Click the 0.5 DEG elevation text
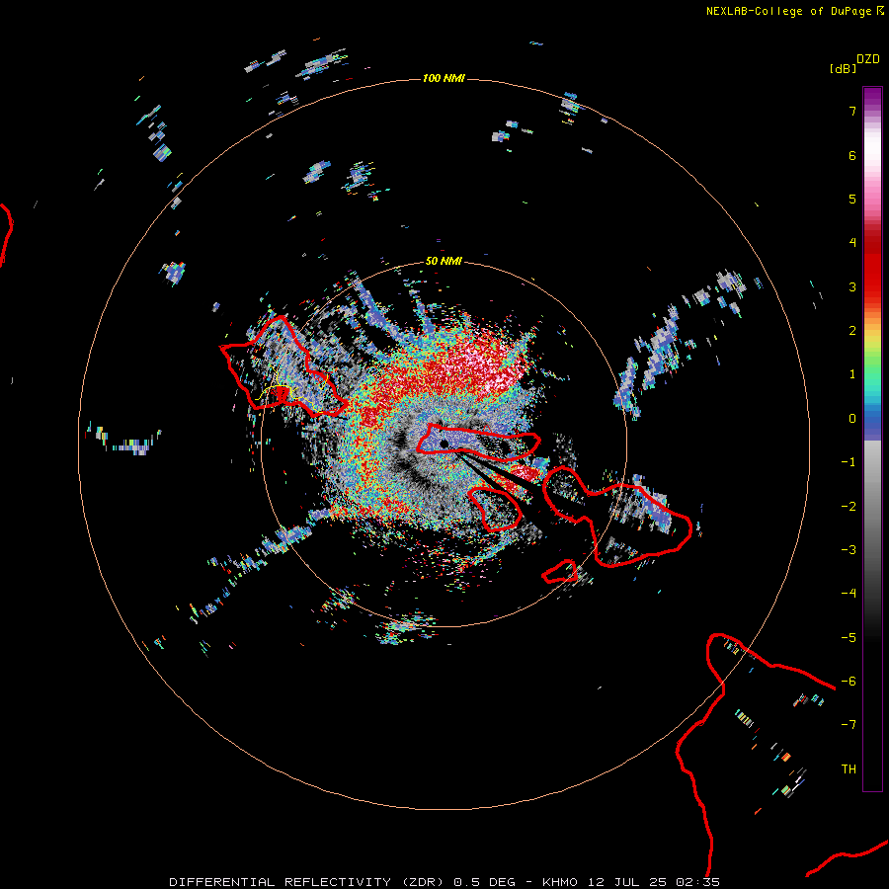This screenshot has width=889, height=889. tap(484, 882)
